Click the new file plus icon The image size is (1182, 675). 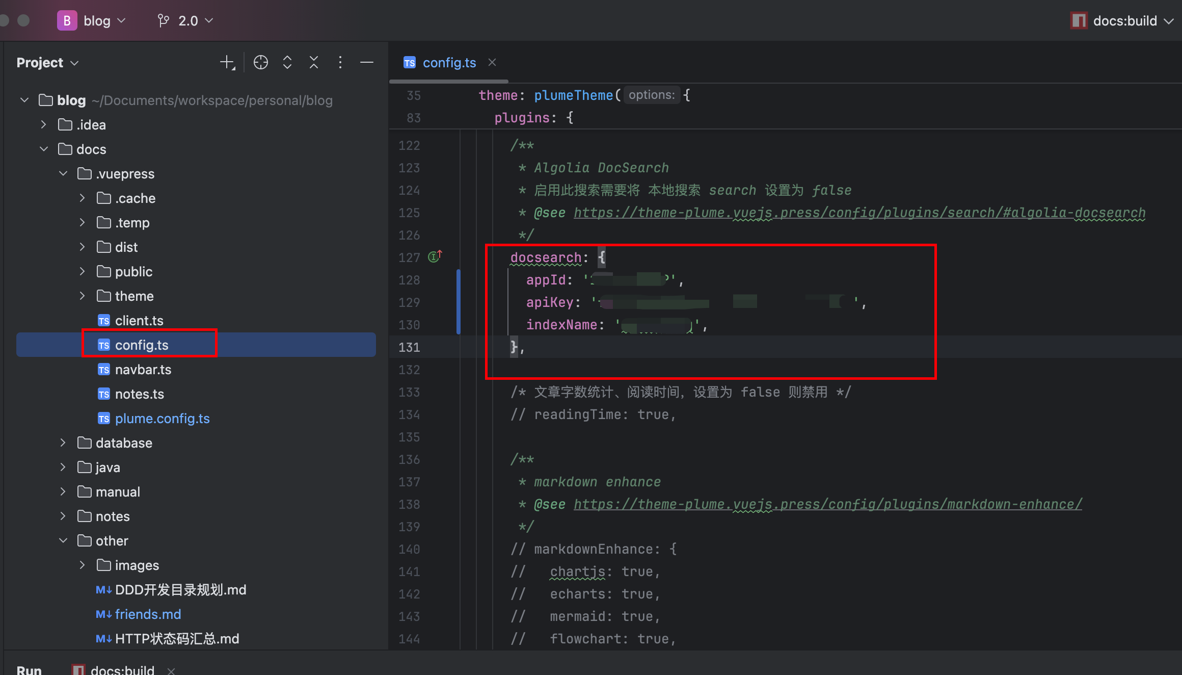pyautogui.click(x=227, y=63)
